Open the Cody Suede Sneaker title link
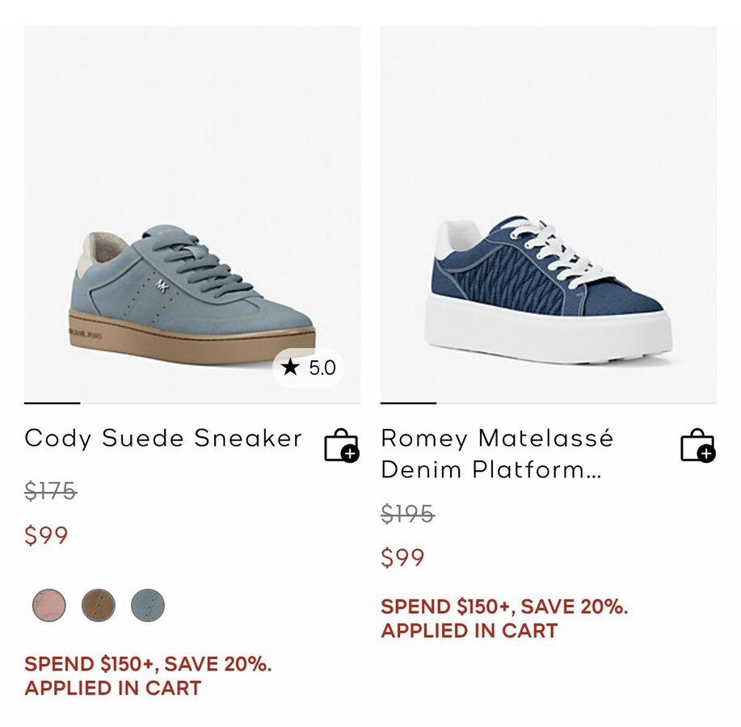The height and width of the screenshot is (727, 741). pos(163,439)
